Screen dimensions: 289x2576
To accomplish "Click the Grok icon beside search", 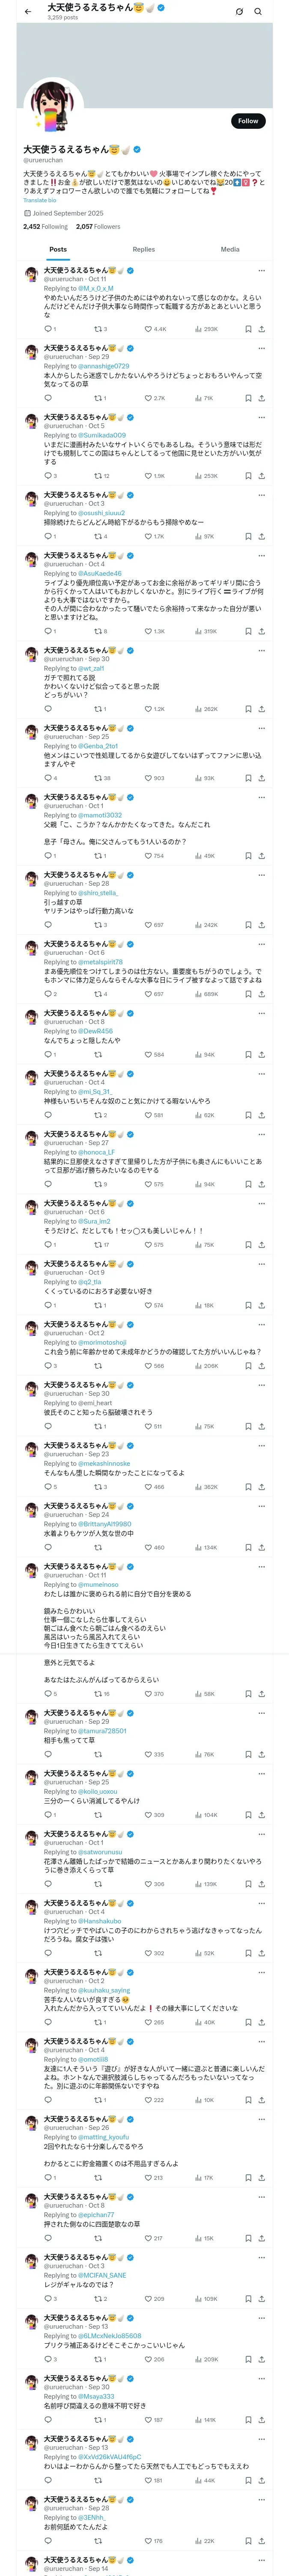I will (239, 12).
